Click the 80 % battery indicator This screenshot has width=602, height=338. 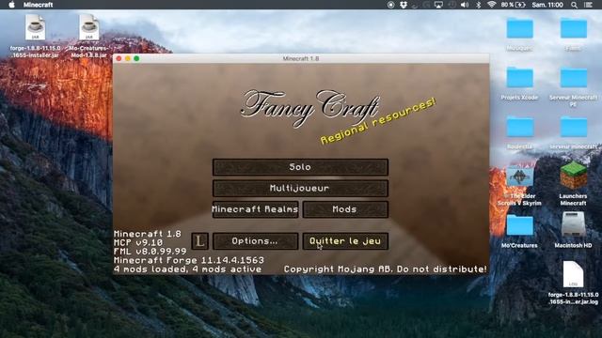point(513,5)
